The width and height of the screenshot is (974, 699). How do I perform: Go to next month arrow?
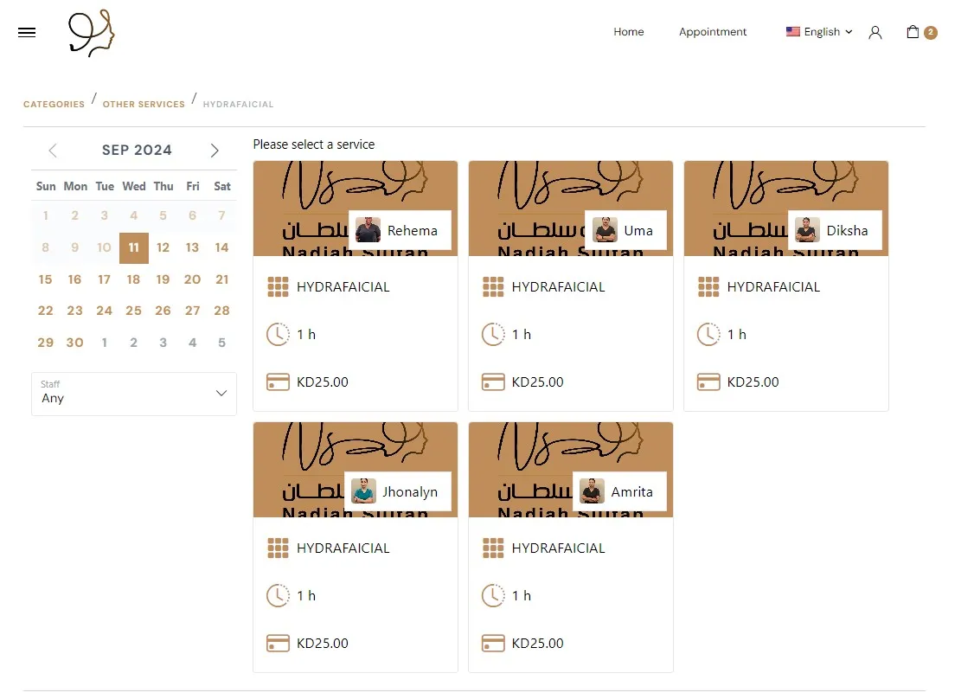(215, 151)
